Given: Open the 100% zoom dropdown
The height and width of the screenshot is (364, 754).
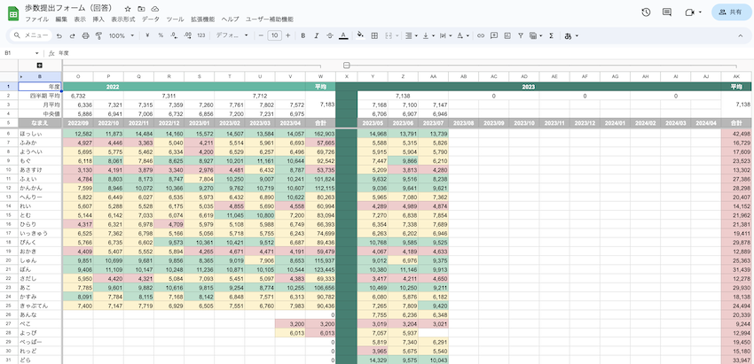Looking at the screenshot, I should click(x=122, y=35).
